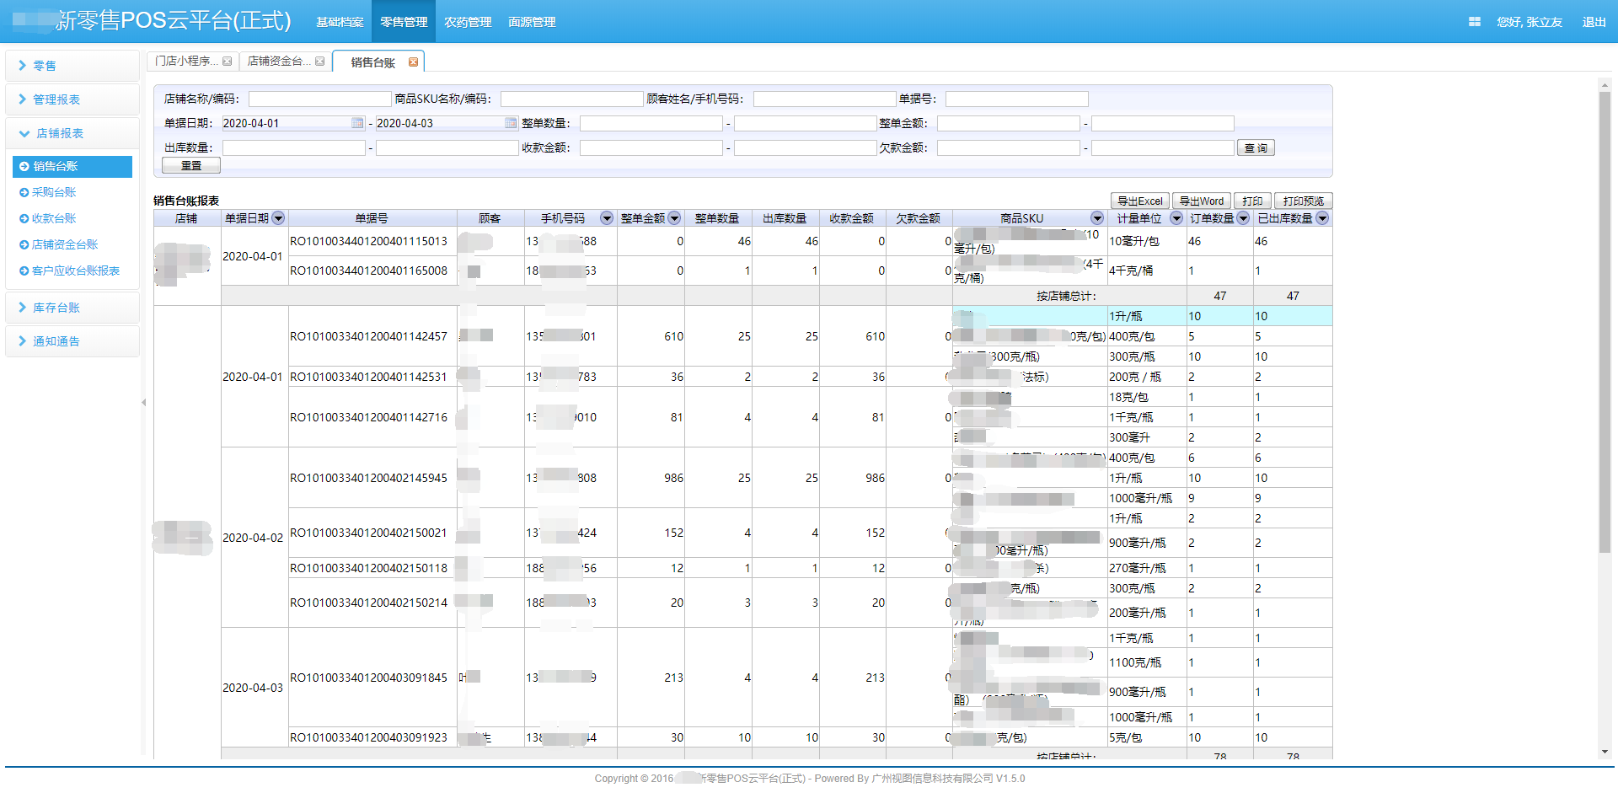Open 订单数量 column dropdown arrow
Viewport: 1618px width, 793px height.
coord(1243,218)
